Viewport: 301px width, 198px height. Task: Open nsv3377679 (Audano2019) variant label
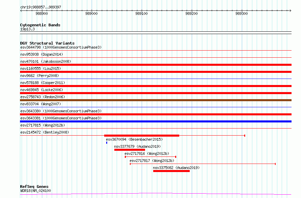click(137, 146)
